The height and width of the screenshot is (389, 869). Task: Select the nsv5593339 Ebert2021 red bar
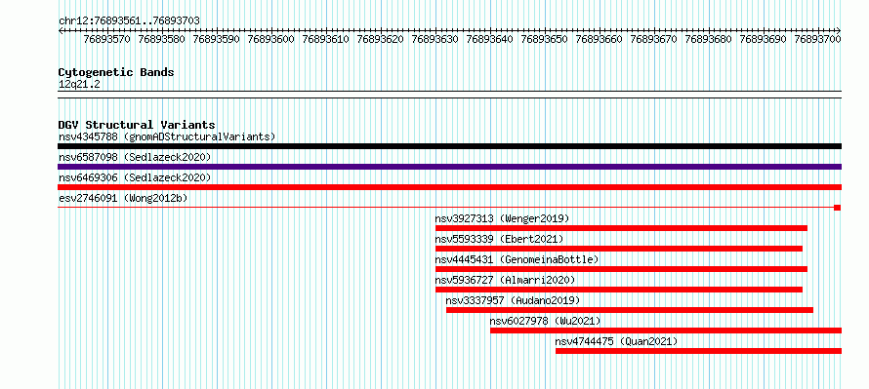[619, 249]
